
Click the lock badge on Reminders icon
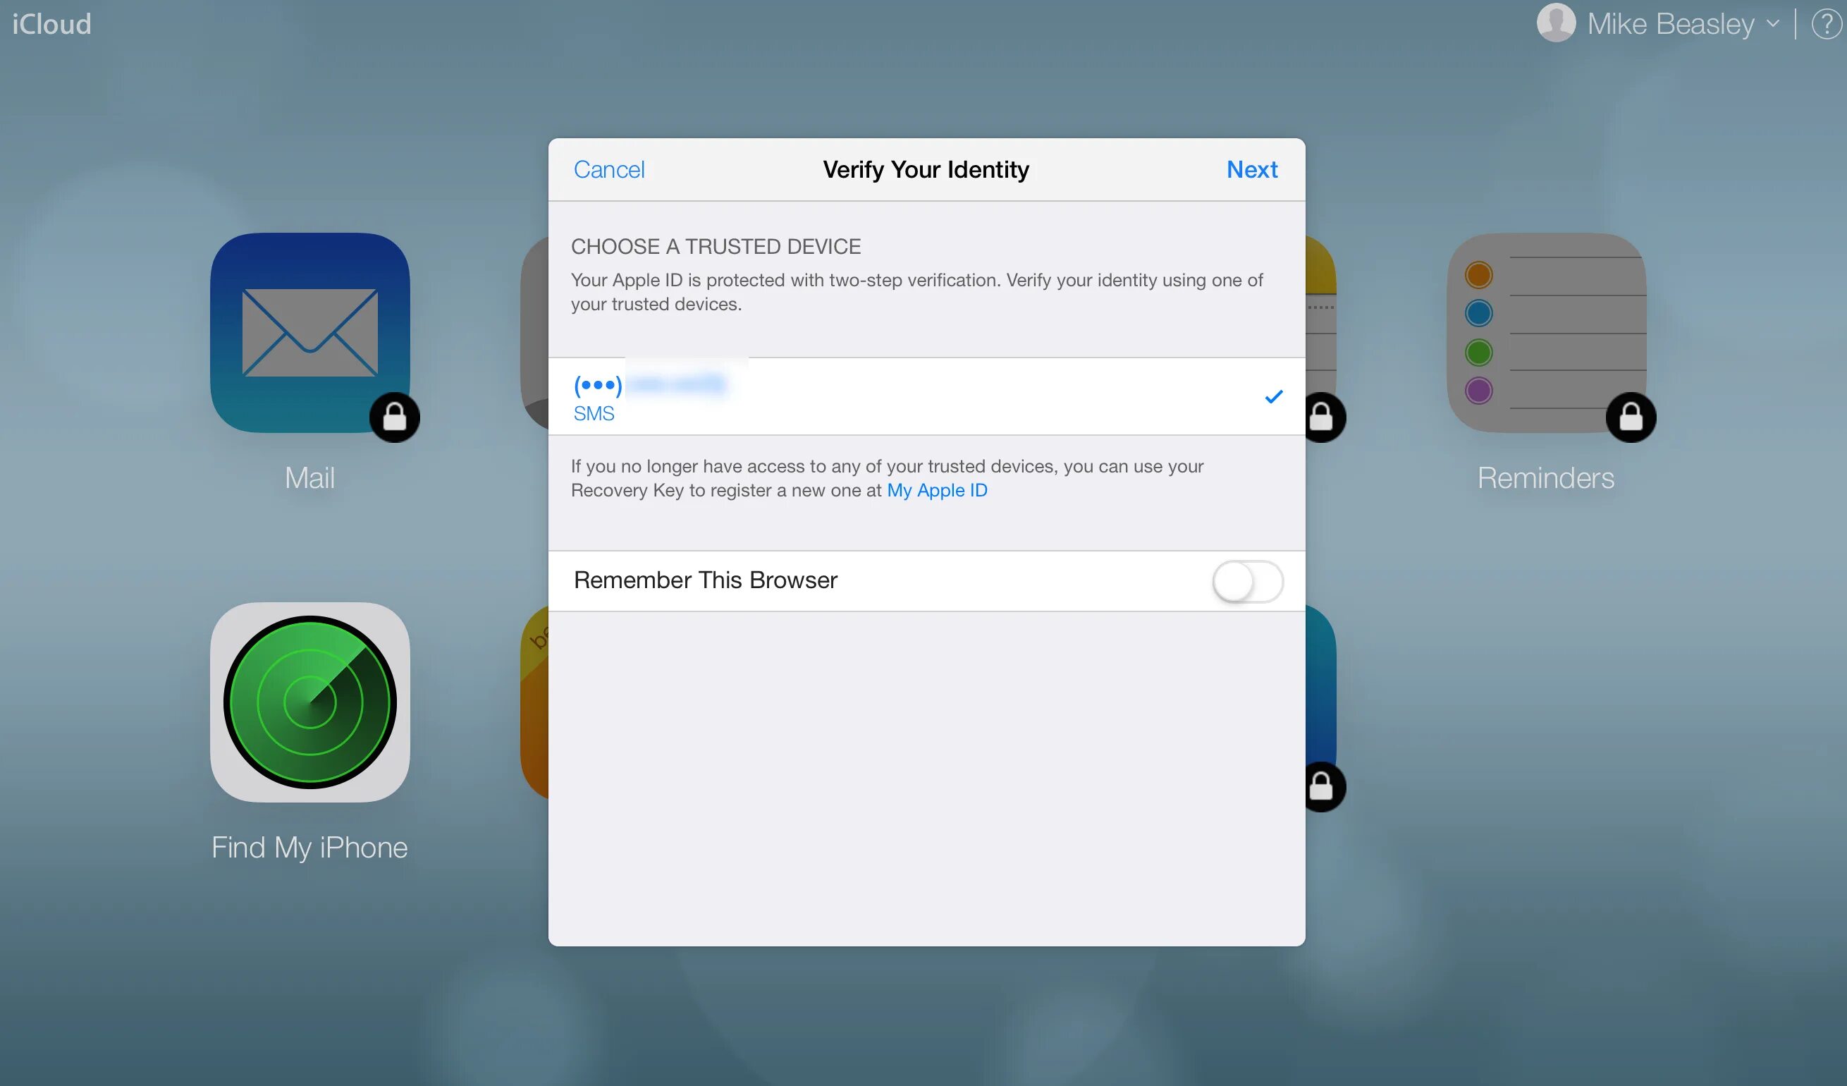point(1630,417)
